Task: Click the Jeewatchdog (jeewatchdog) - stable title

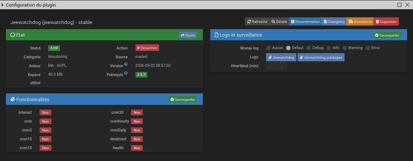Action: (51, 22)
